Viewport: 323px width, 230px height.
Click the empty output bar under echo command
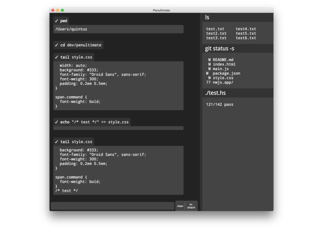click(x=119, y=128)
